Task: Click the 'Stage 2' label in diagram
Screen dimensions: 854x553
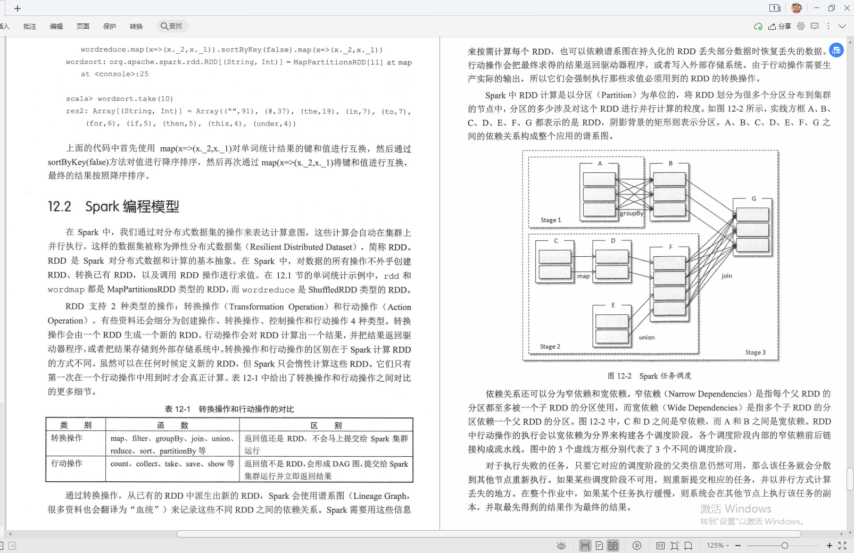Action: pos(550,347)
